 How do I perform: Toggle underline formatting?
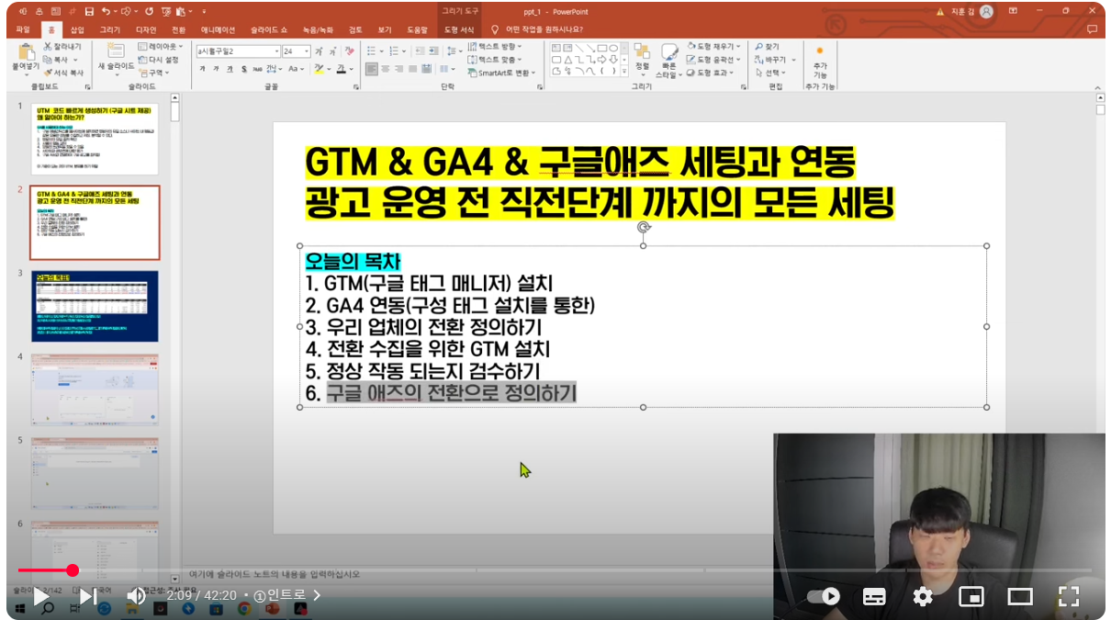230,69
